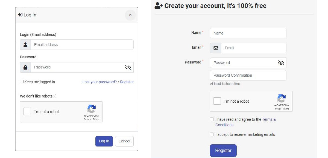Reveal the registration password via eye icon
The height and width of the screenshot is (158, 328).
click(281, 63)
